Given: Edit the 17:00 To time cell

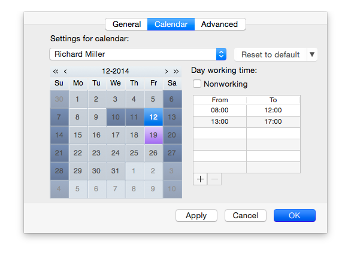Looking at the screenshot, I should click(x=273, y=122).
